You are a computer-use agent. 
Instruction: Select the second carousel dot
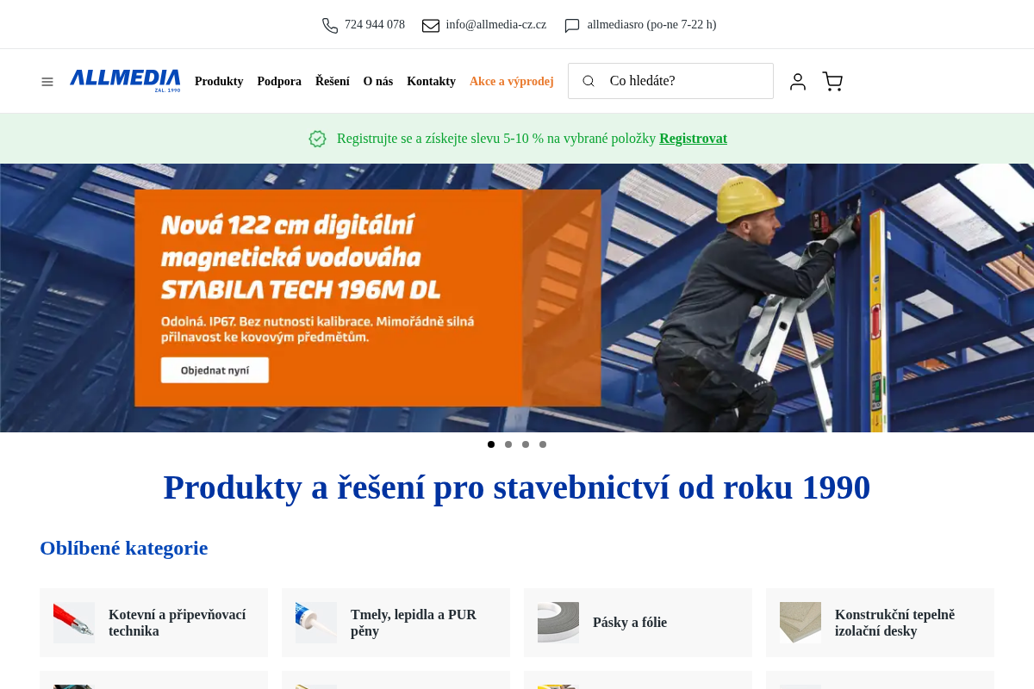pyautogui.click(x=508, y=444)
